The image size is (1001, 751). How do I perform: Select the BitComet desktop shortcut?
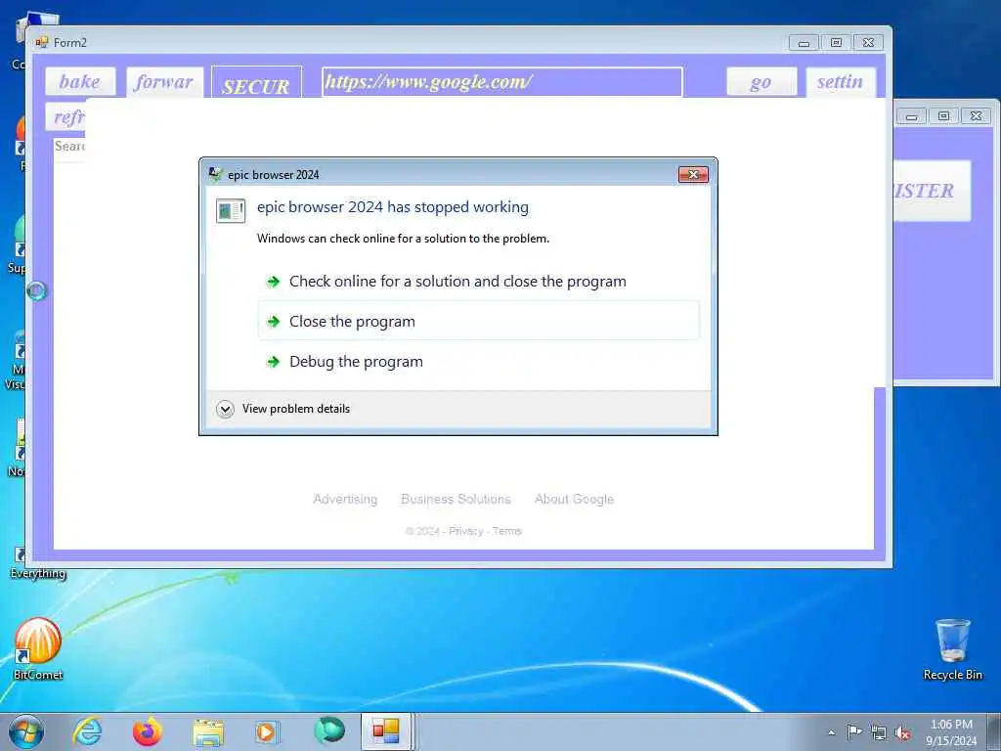coord(38,649)
